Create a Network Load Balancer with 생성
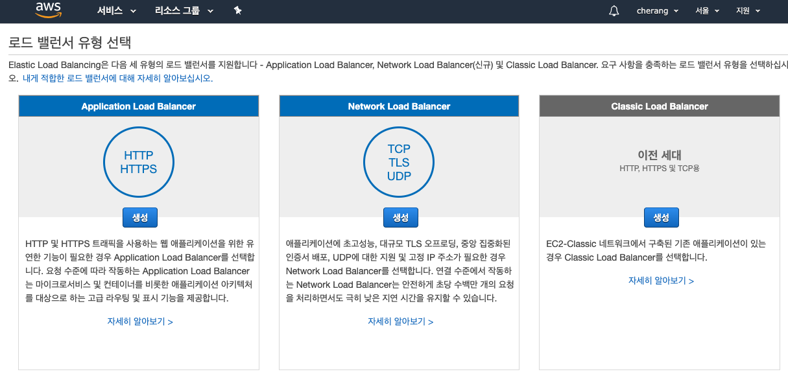 coord(400,217)
